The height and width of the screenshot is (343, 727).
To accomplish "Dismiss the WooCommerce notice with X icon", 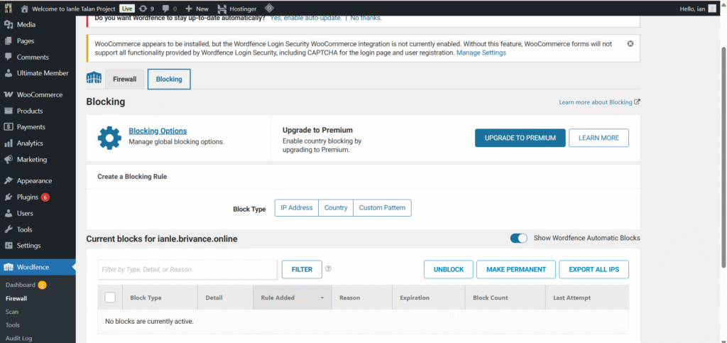I will 630,44.
